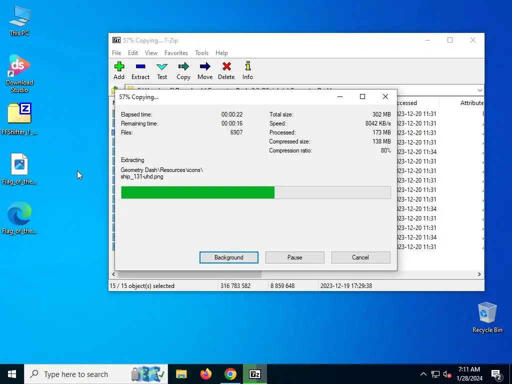The width and height of the screenshot is (512, 384).
Task: Click the up-folder icon beside the address bar
Action: (115, 89)
